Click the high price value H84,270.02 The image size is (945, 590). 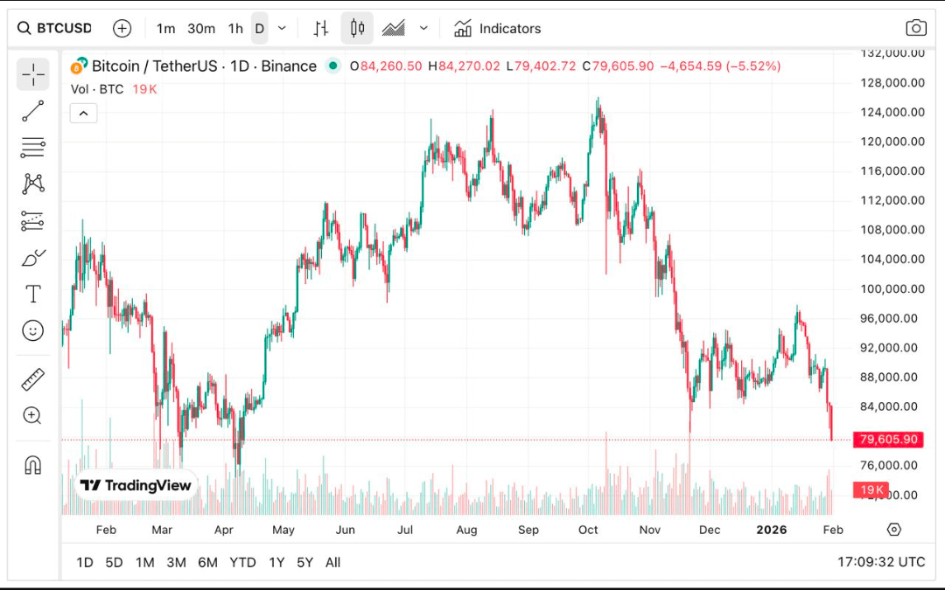pos(464,66)
